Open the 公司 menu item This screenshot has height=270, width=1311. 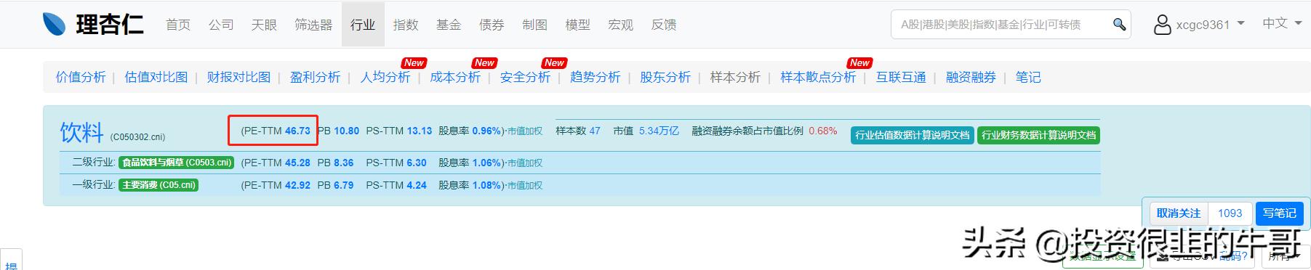point(221,25)
